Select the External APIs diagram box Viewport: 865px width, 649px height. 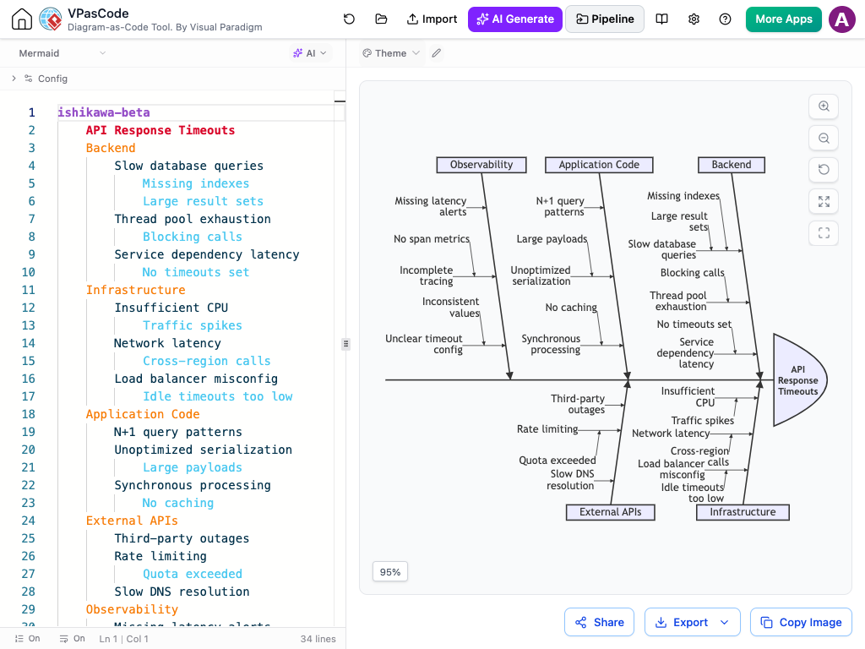610,512
